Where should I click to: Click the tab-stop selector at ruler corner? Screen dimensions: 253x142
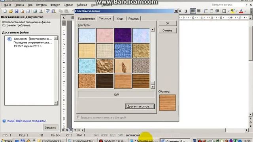click(x=64, y=17)
